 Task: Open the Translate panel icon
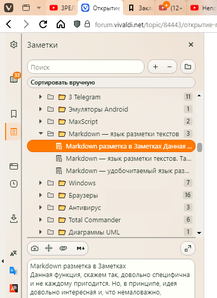[14, 253]
